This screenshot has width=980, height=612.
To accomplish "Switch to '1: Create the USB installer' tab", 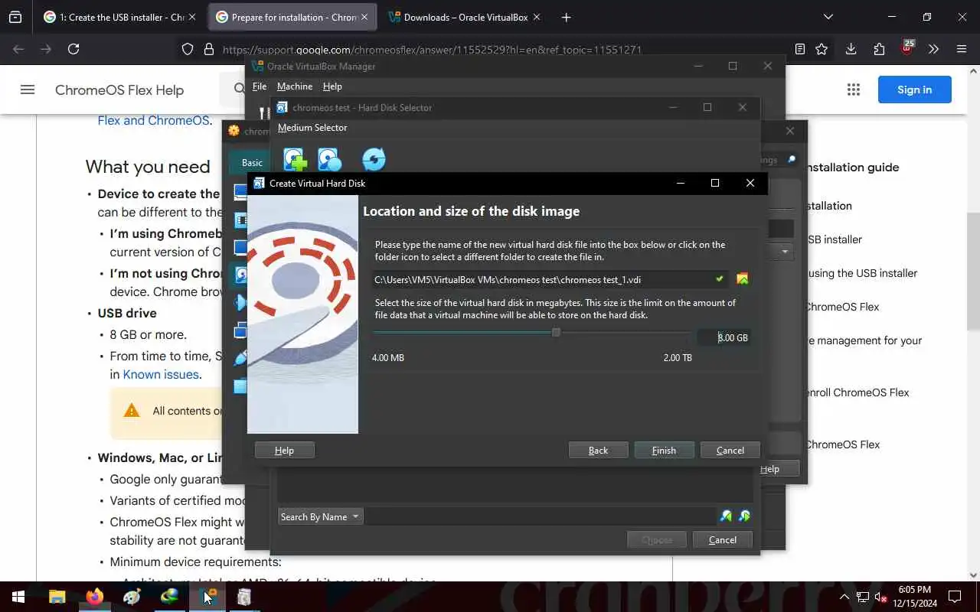I will tap(120, 17).
